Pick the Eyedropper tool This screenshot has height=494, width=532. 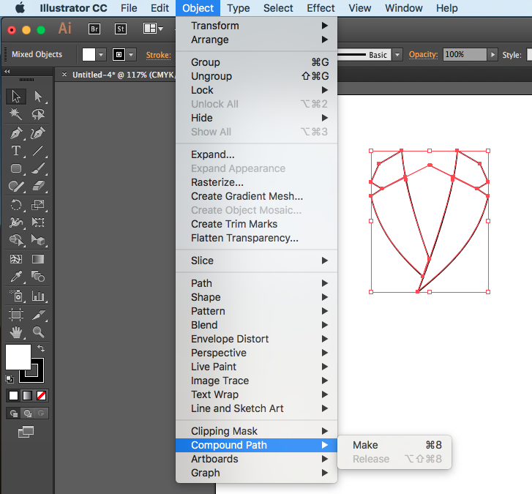click(15, 277)
